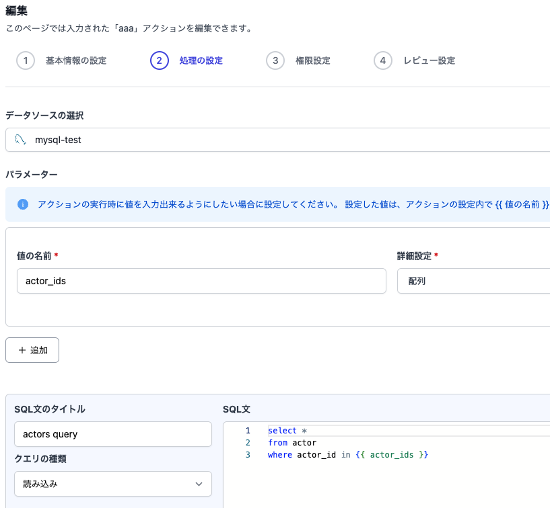Click the データソースの選択 label
The height and width of the screenshot is (508, 550).
point(44,116)
